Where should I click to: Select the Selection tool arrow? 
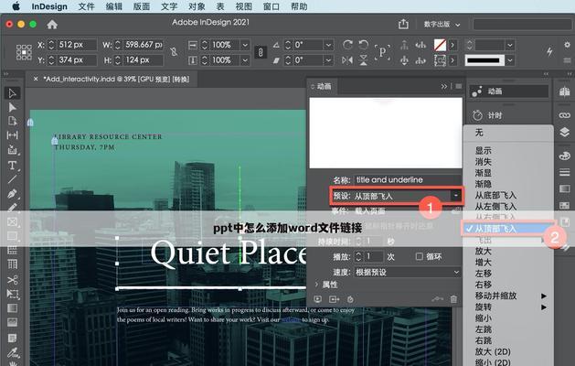click(12, 93)
